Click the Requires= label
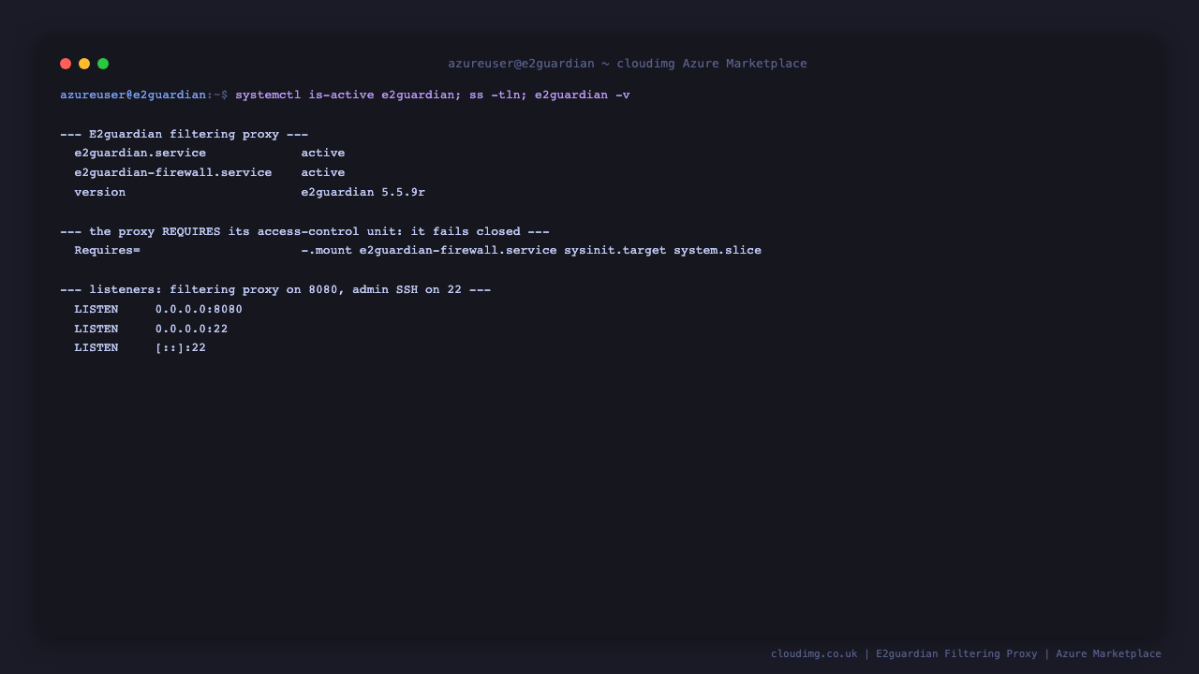This screenshot has width=1199, height=674. pos(108,250)
